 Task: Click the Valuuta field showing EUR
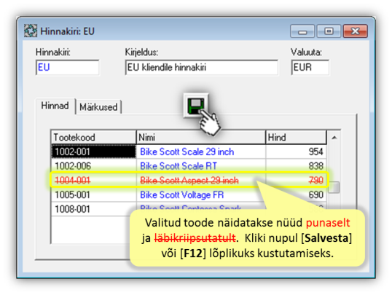click(x=310, y=67)
